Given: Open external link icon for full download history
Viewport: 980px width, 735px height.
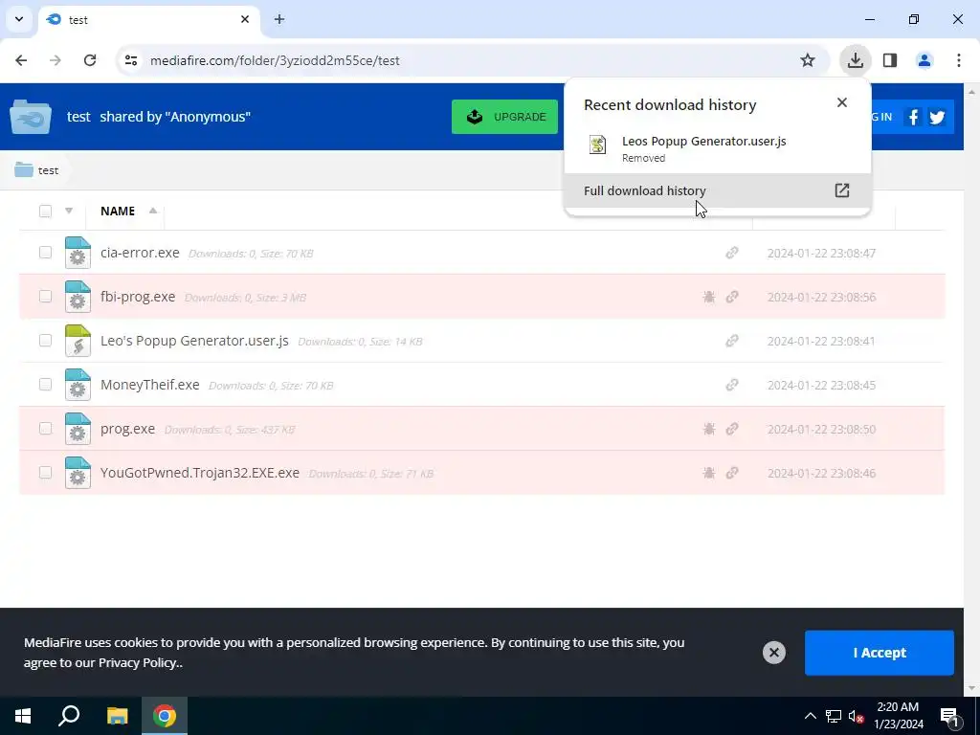Looking at the screenshot, I should (842, 190).
